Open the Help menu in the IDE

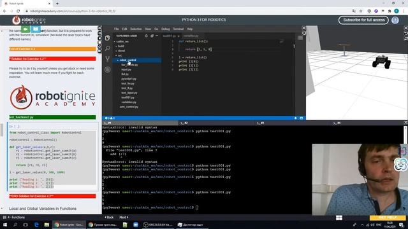tap(189, 29)
